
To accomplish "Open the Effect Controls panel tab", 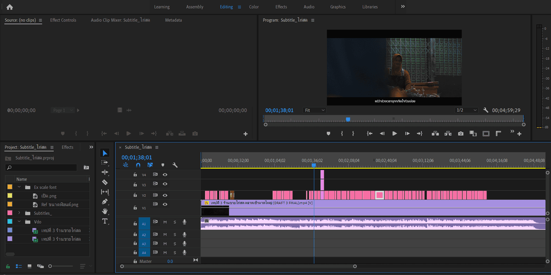I will point(63,20).
